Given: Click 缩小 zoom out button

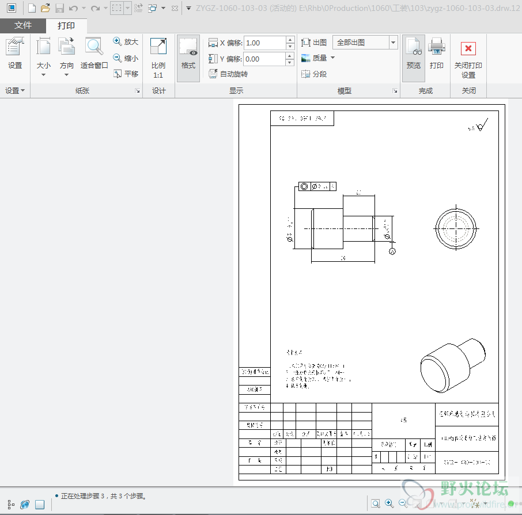Looking at the screenshot, I should click(126, 58).
